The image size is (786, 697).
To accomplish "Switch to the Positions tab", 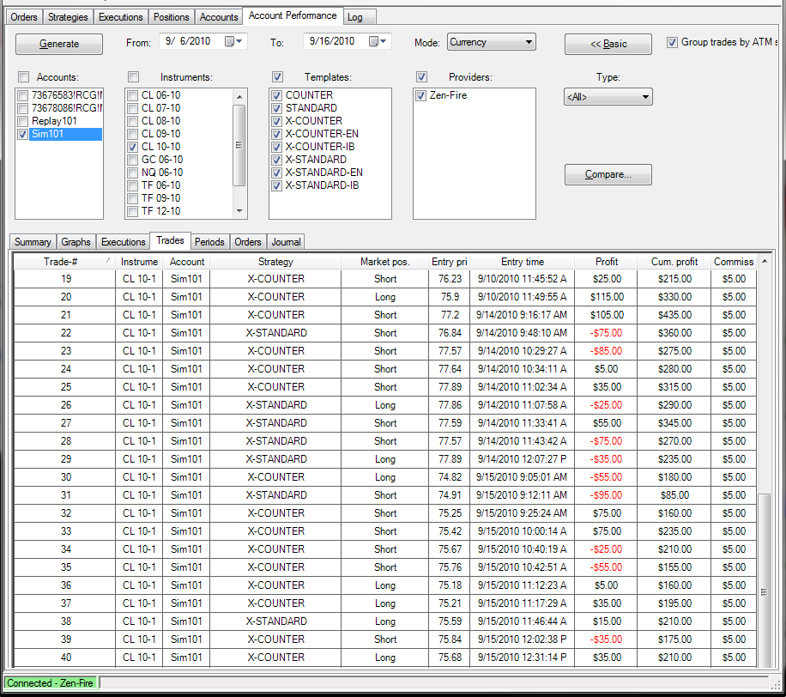I will pyautogui.click(x=172, y=17).
